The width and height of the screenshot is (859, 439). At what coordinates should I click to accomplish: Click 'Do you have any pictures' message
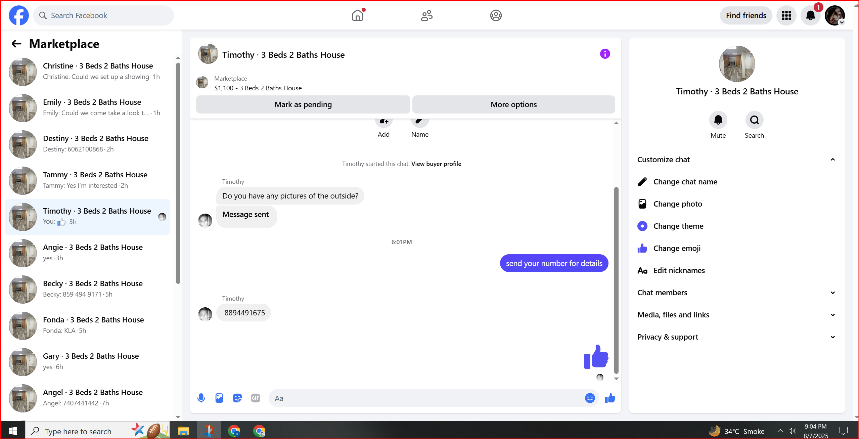(290, 196)
